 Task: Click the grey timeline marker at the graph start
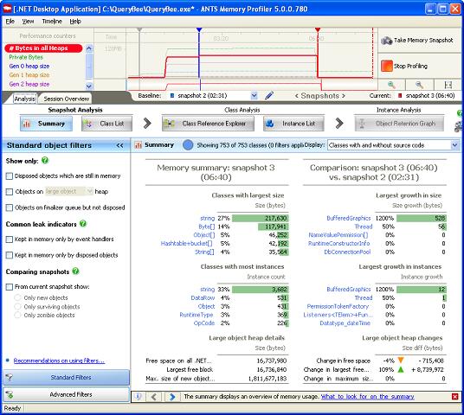point(139,29)
